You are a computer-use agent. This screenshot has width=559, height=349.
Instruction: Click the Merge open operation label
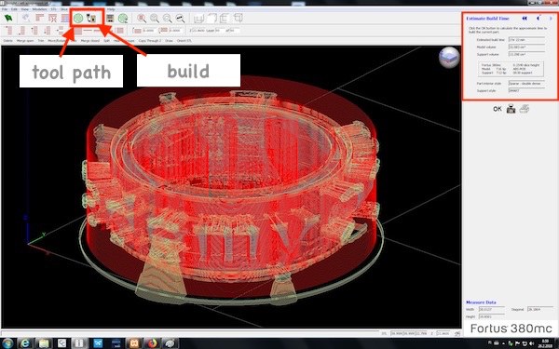coord(25,41)
